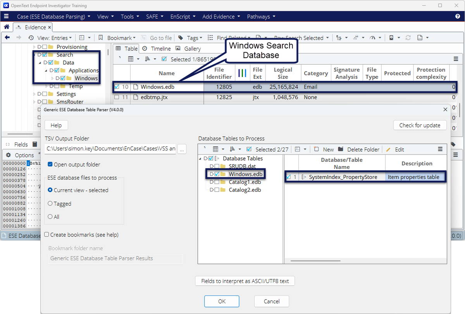
Task: Click the color bars column header
Action: [x=243, y=73]
